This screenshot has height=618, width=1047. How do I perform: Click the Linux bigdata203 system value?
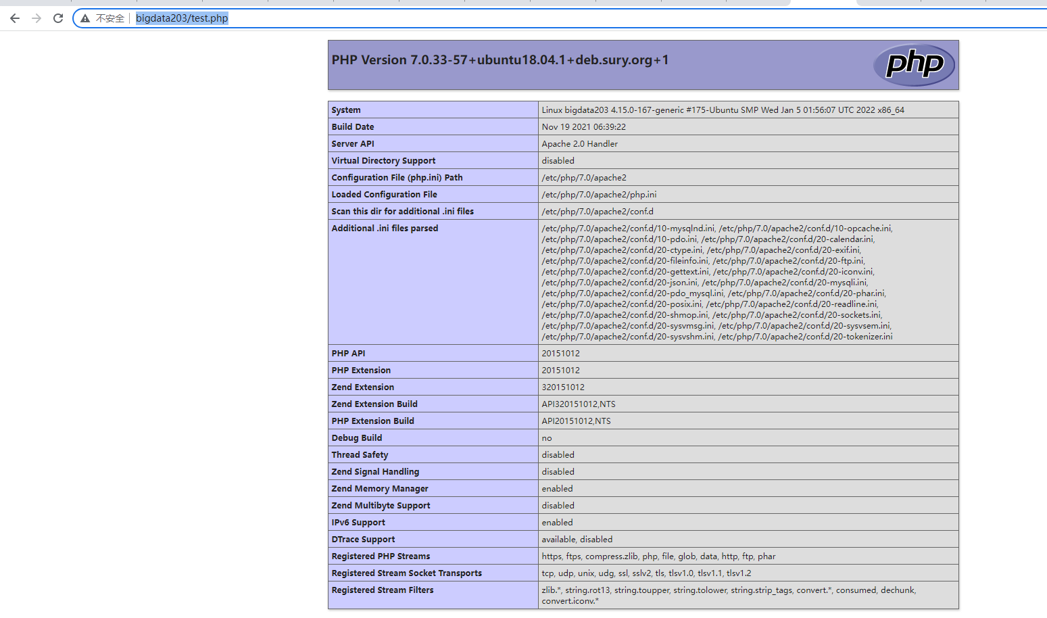pos(723,110)
